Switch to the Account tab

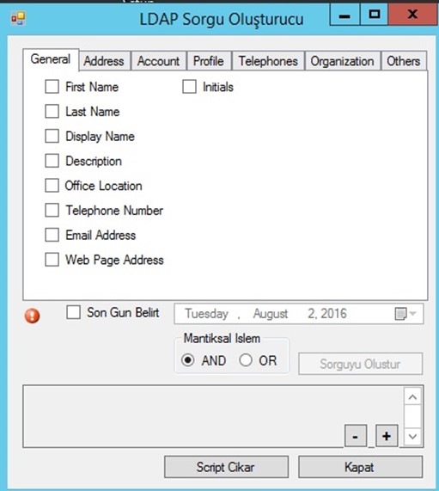click(159, 61)
